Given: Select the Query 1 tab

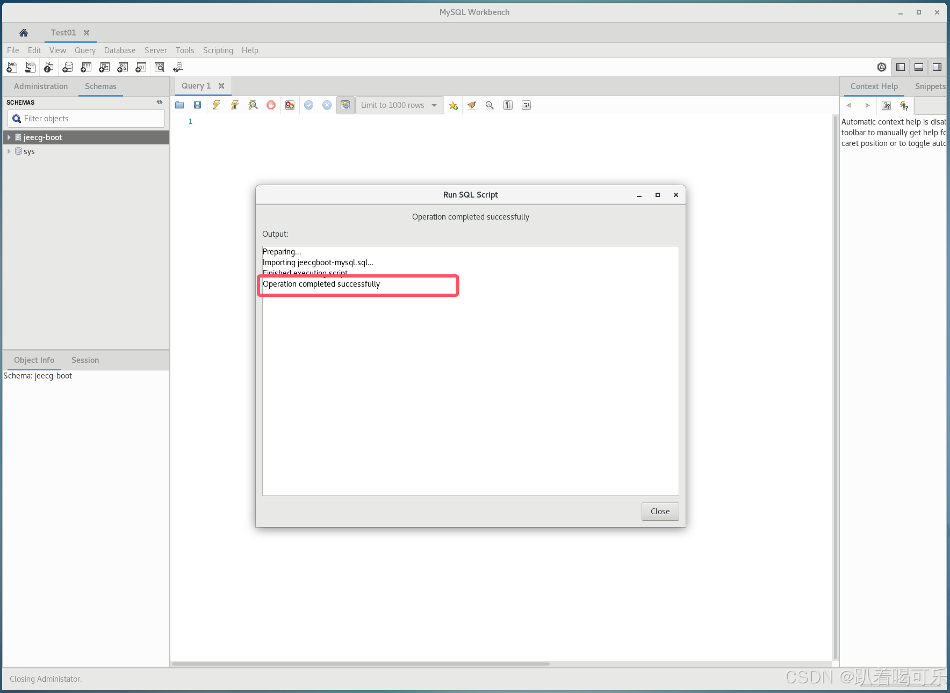Looking at the screenshot, I should 196,86.
